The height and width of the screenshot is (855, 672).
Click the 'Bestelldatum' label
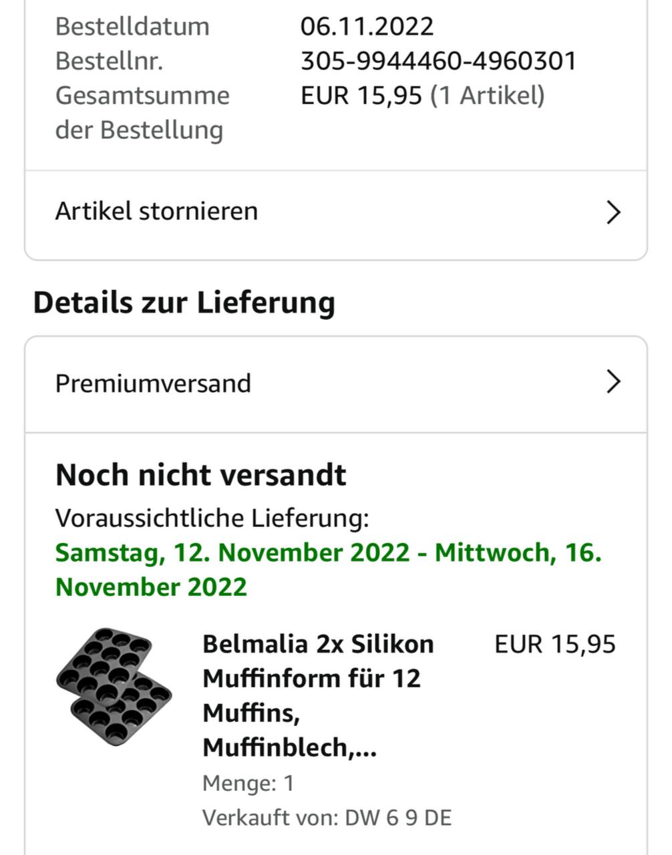[x=132, y=27]
